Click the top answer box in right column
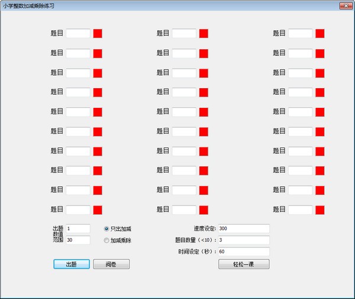Image resolution: width=355 pixels, height=299 pixels. click(x=300, y=34)
